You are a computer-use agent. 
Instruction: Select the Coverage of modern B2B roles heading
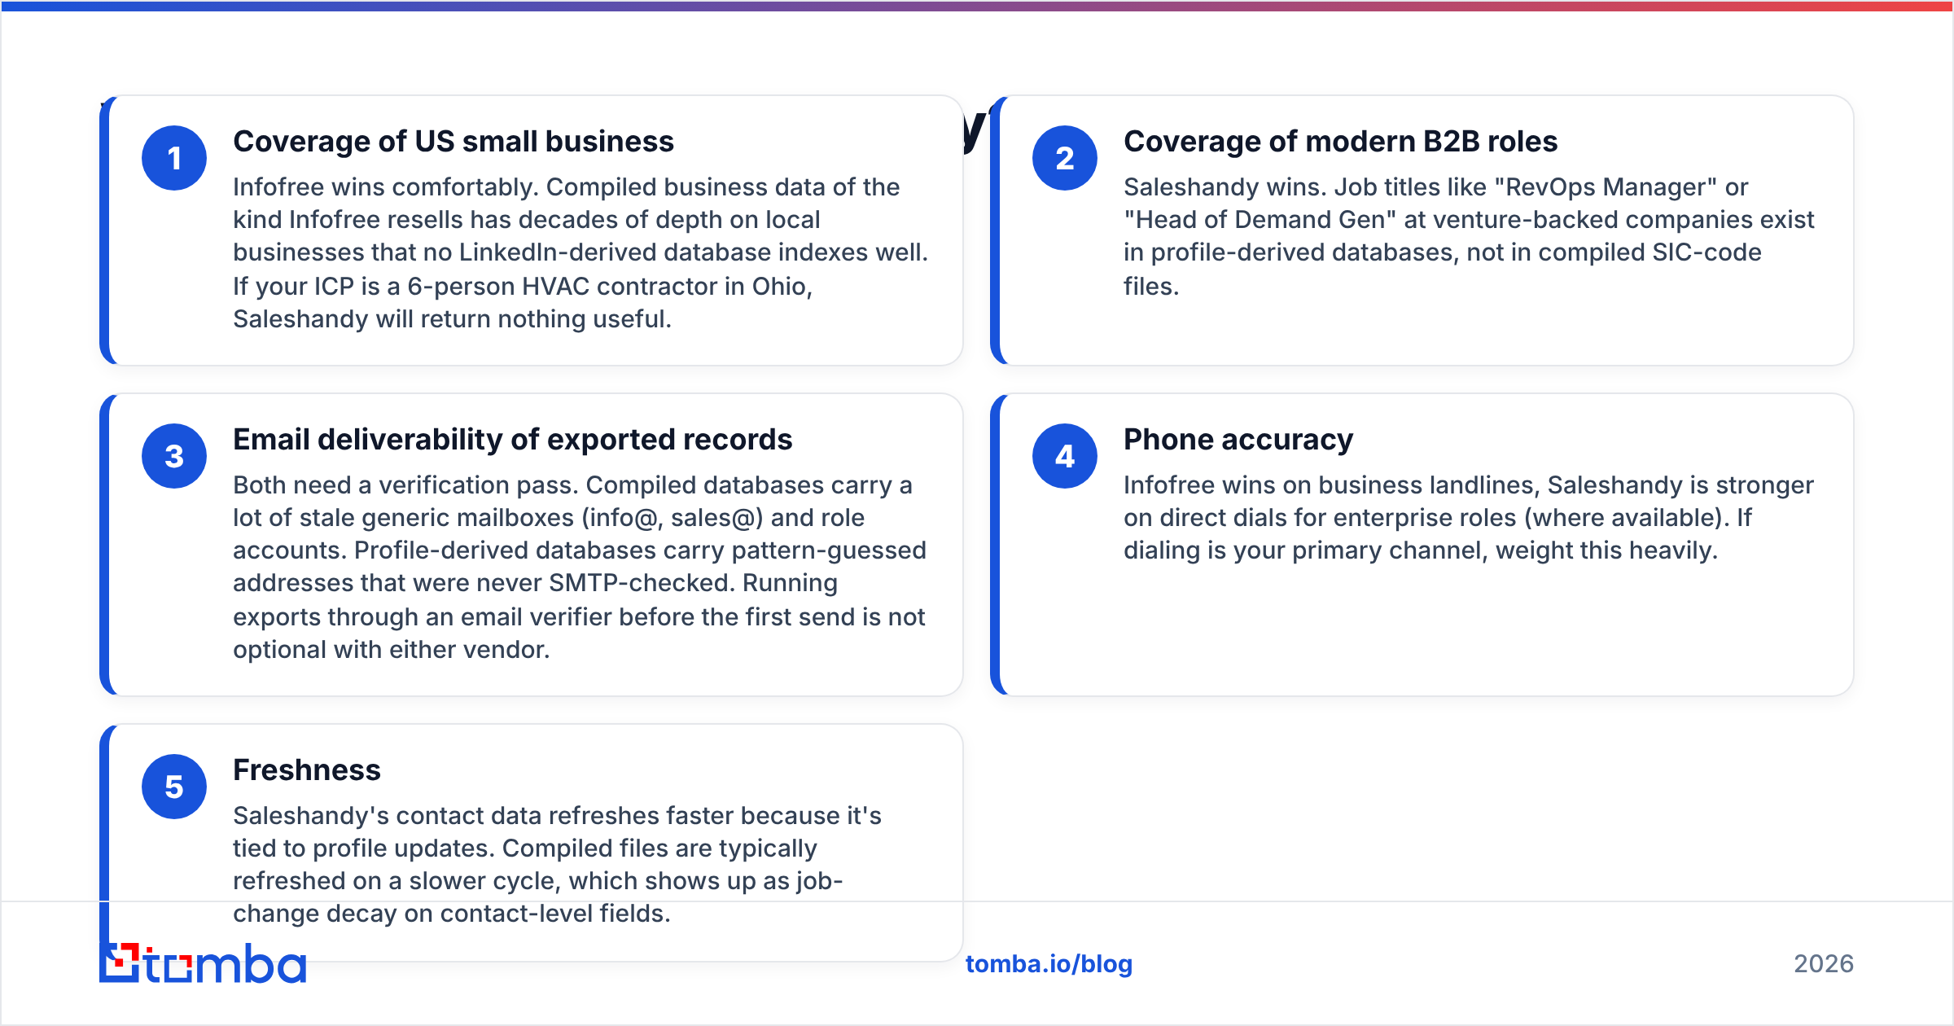click(1340, 142)
